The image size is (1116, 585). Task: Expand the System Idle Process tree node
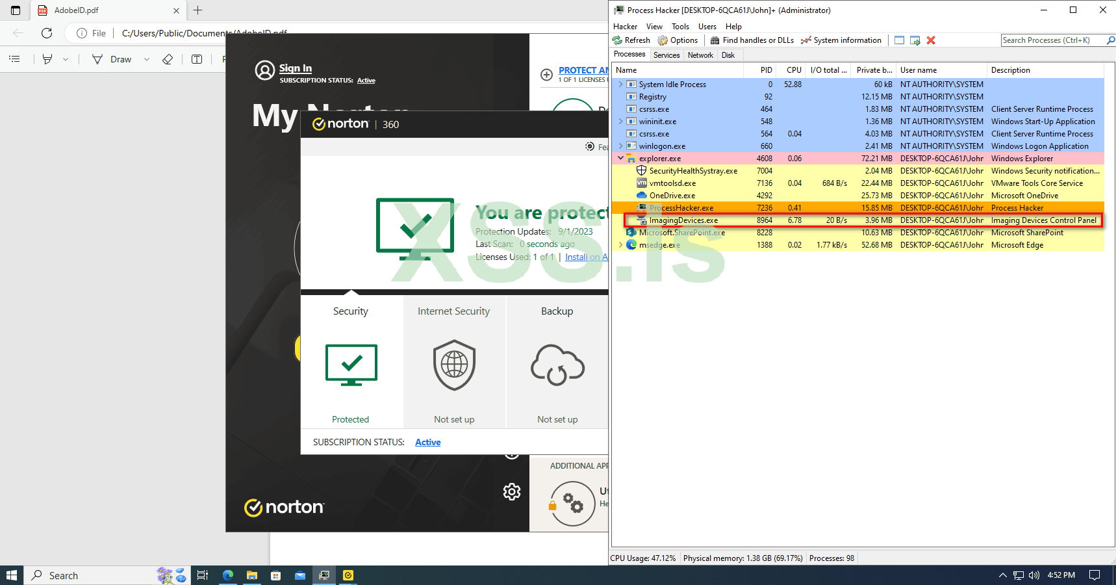click(620, 84)
